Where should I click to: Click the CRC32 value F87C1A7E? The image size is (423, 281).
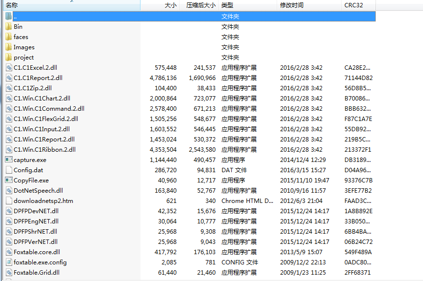[358, 119]
